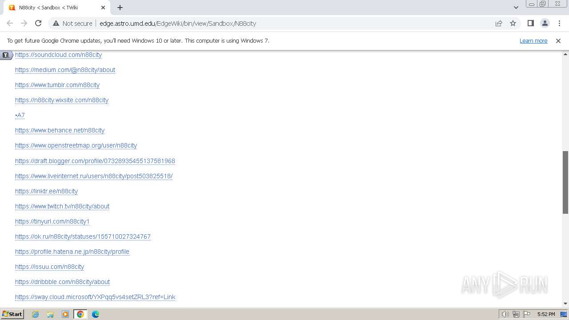Open the tinyurl.com/n88city1 link
This screenshot has height=320, width=569.
(52, 221)
